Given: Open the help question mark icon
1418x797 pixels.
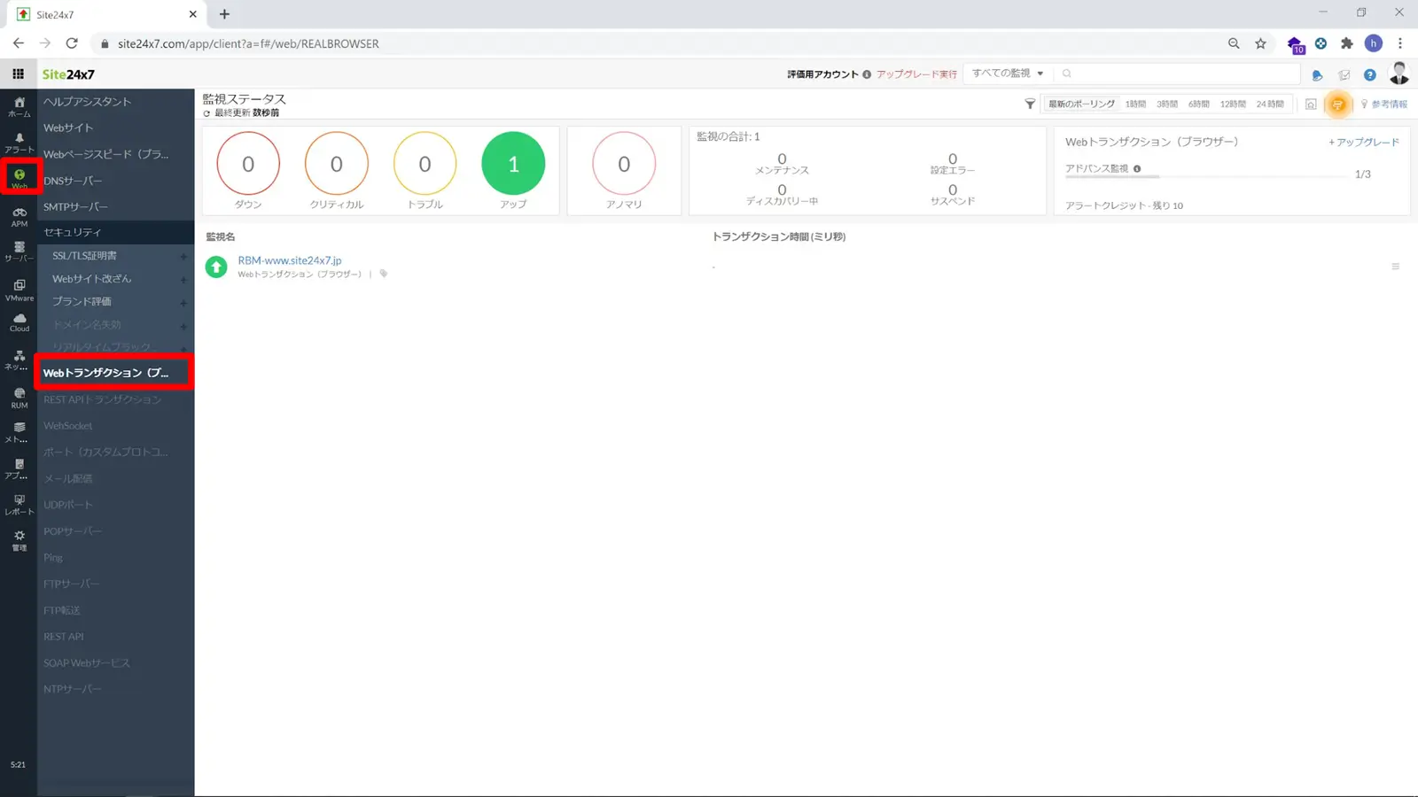Looking at the screenshot, I should click(x=1369, y=75).
